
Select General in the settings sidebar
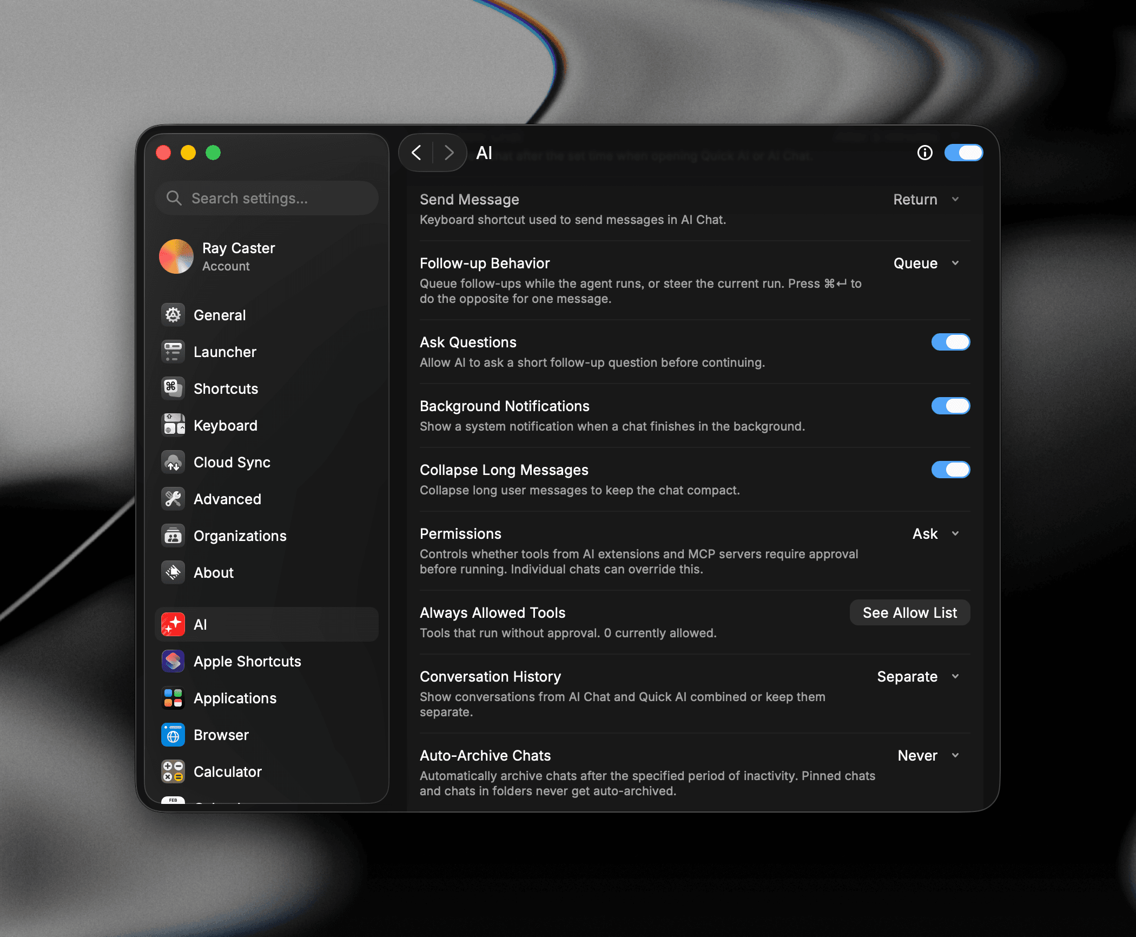click(267, 315)
